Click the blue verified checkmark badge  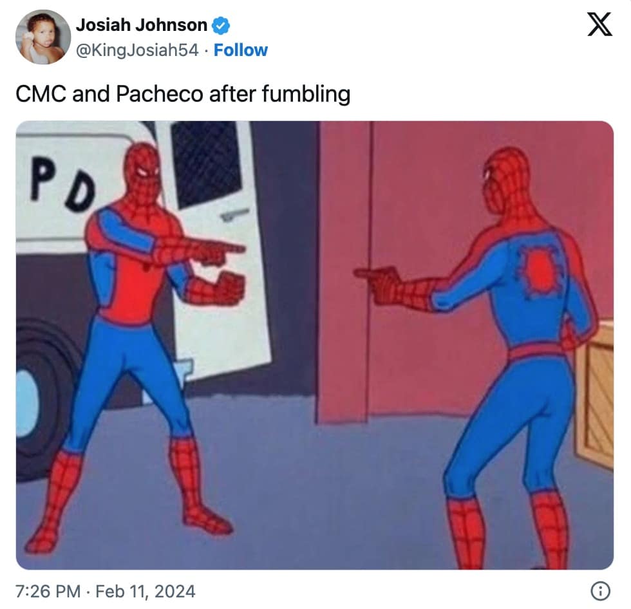pos(220,25)
